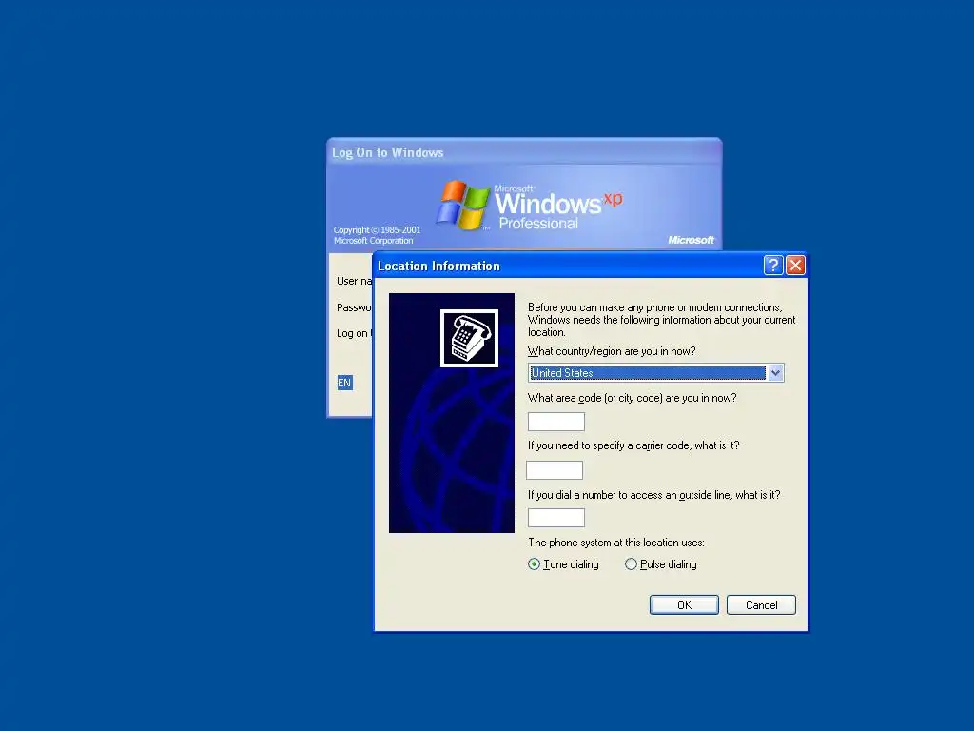Click the Microsoft logo text in banner
Screen dimensions: 974x731
point(691,240)
